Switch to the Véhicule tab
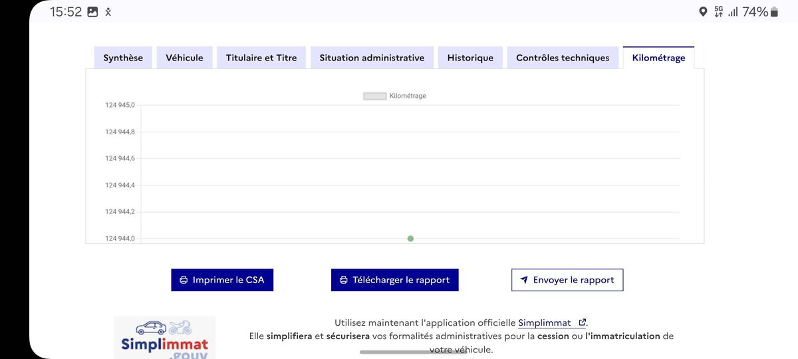 (184, 58)
